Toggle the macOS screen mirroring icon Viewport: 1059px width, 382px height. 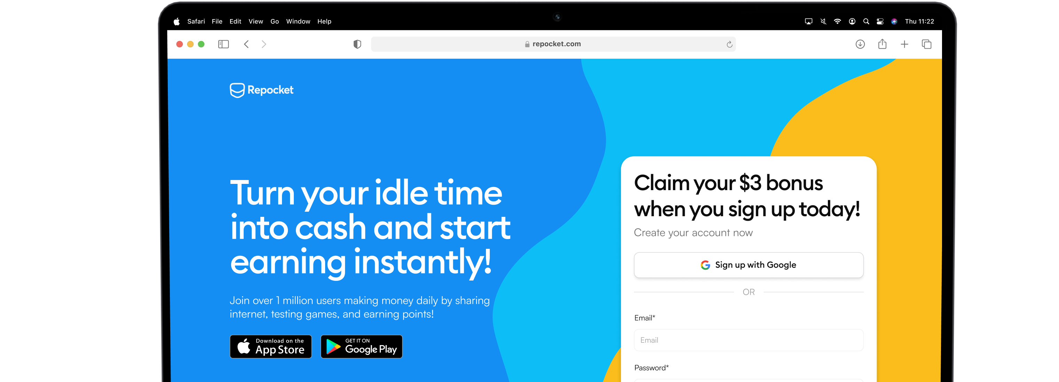(809, 21)
